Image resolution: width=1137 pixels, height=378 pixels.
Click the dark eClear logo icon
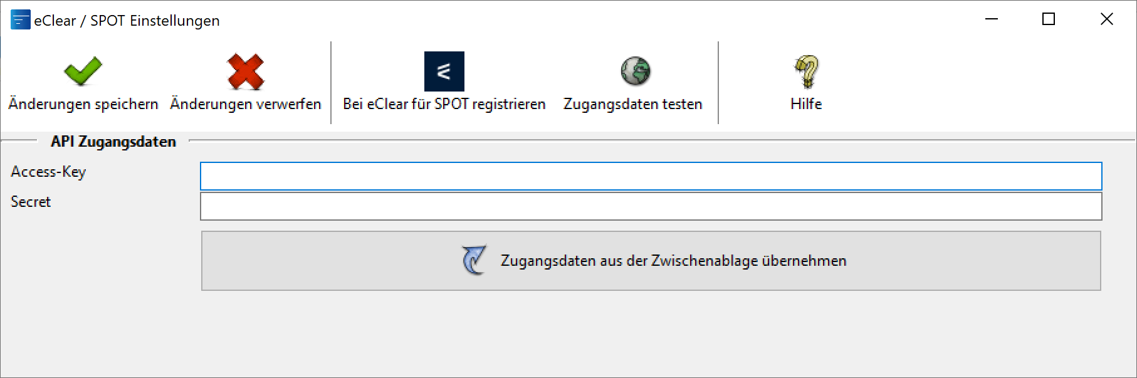click(444, 71)
